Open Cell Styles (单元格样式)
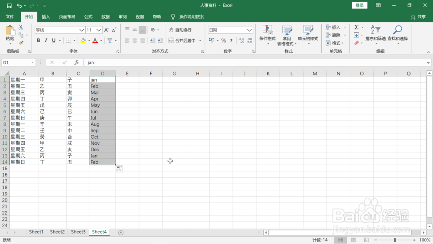433x244 pixels. [x=308, y=35]
